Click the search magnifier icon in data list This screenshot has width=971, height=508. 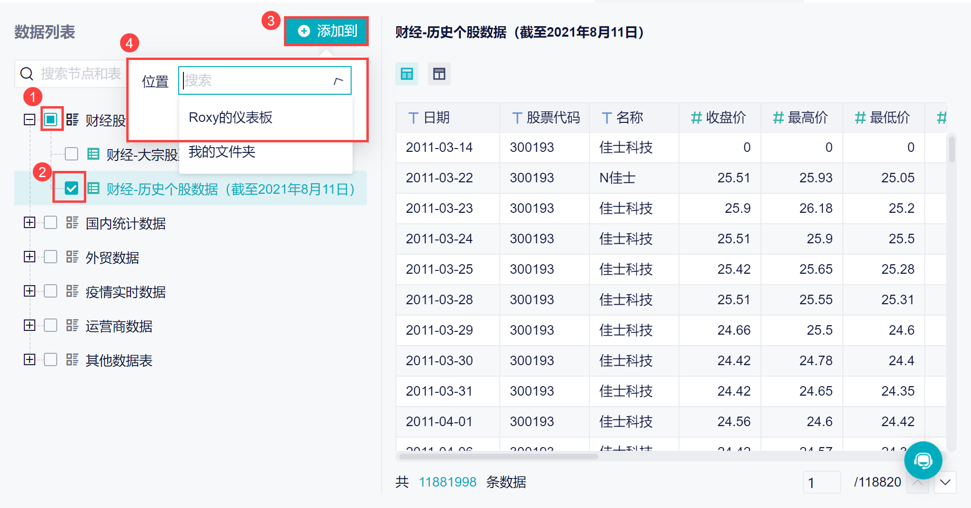(x=27, y=74)
